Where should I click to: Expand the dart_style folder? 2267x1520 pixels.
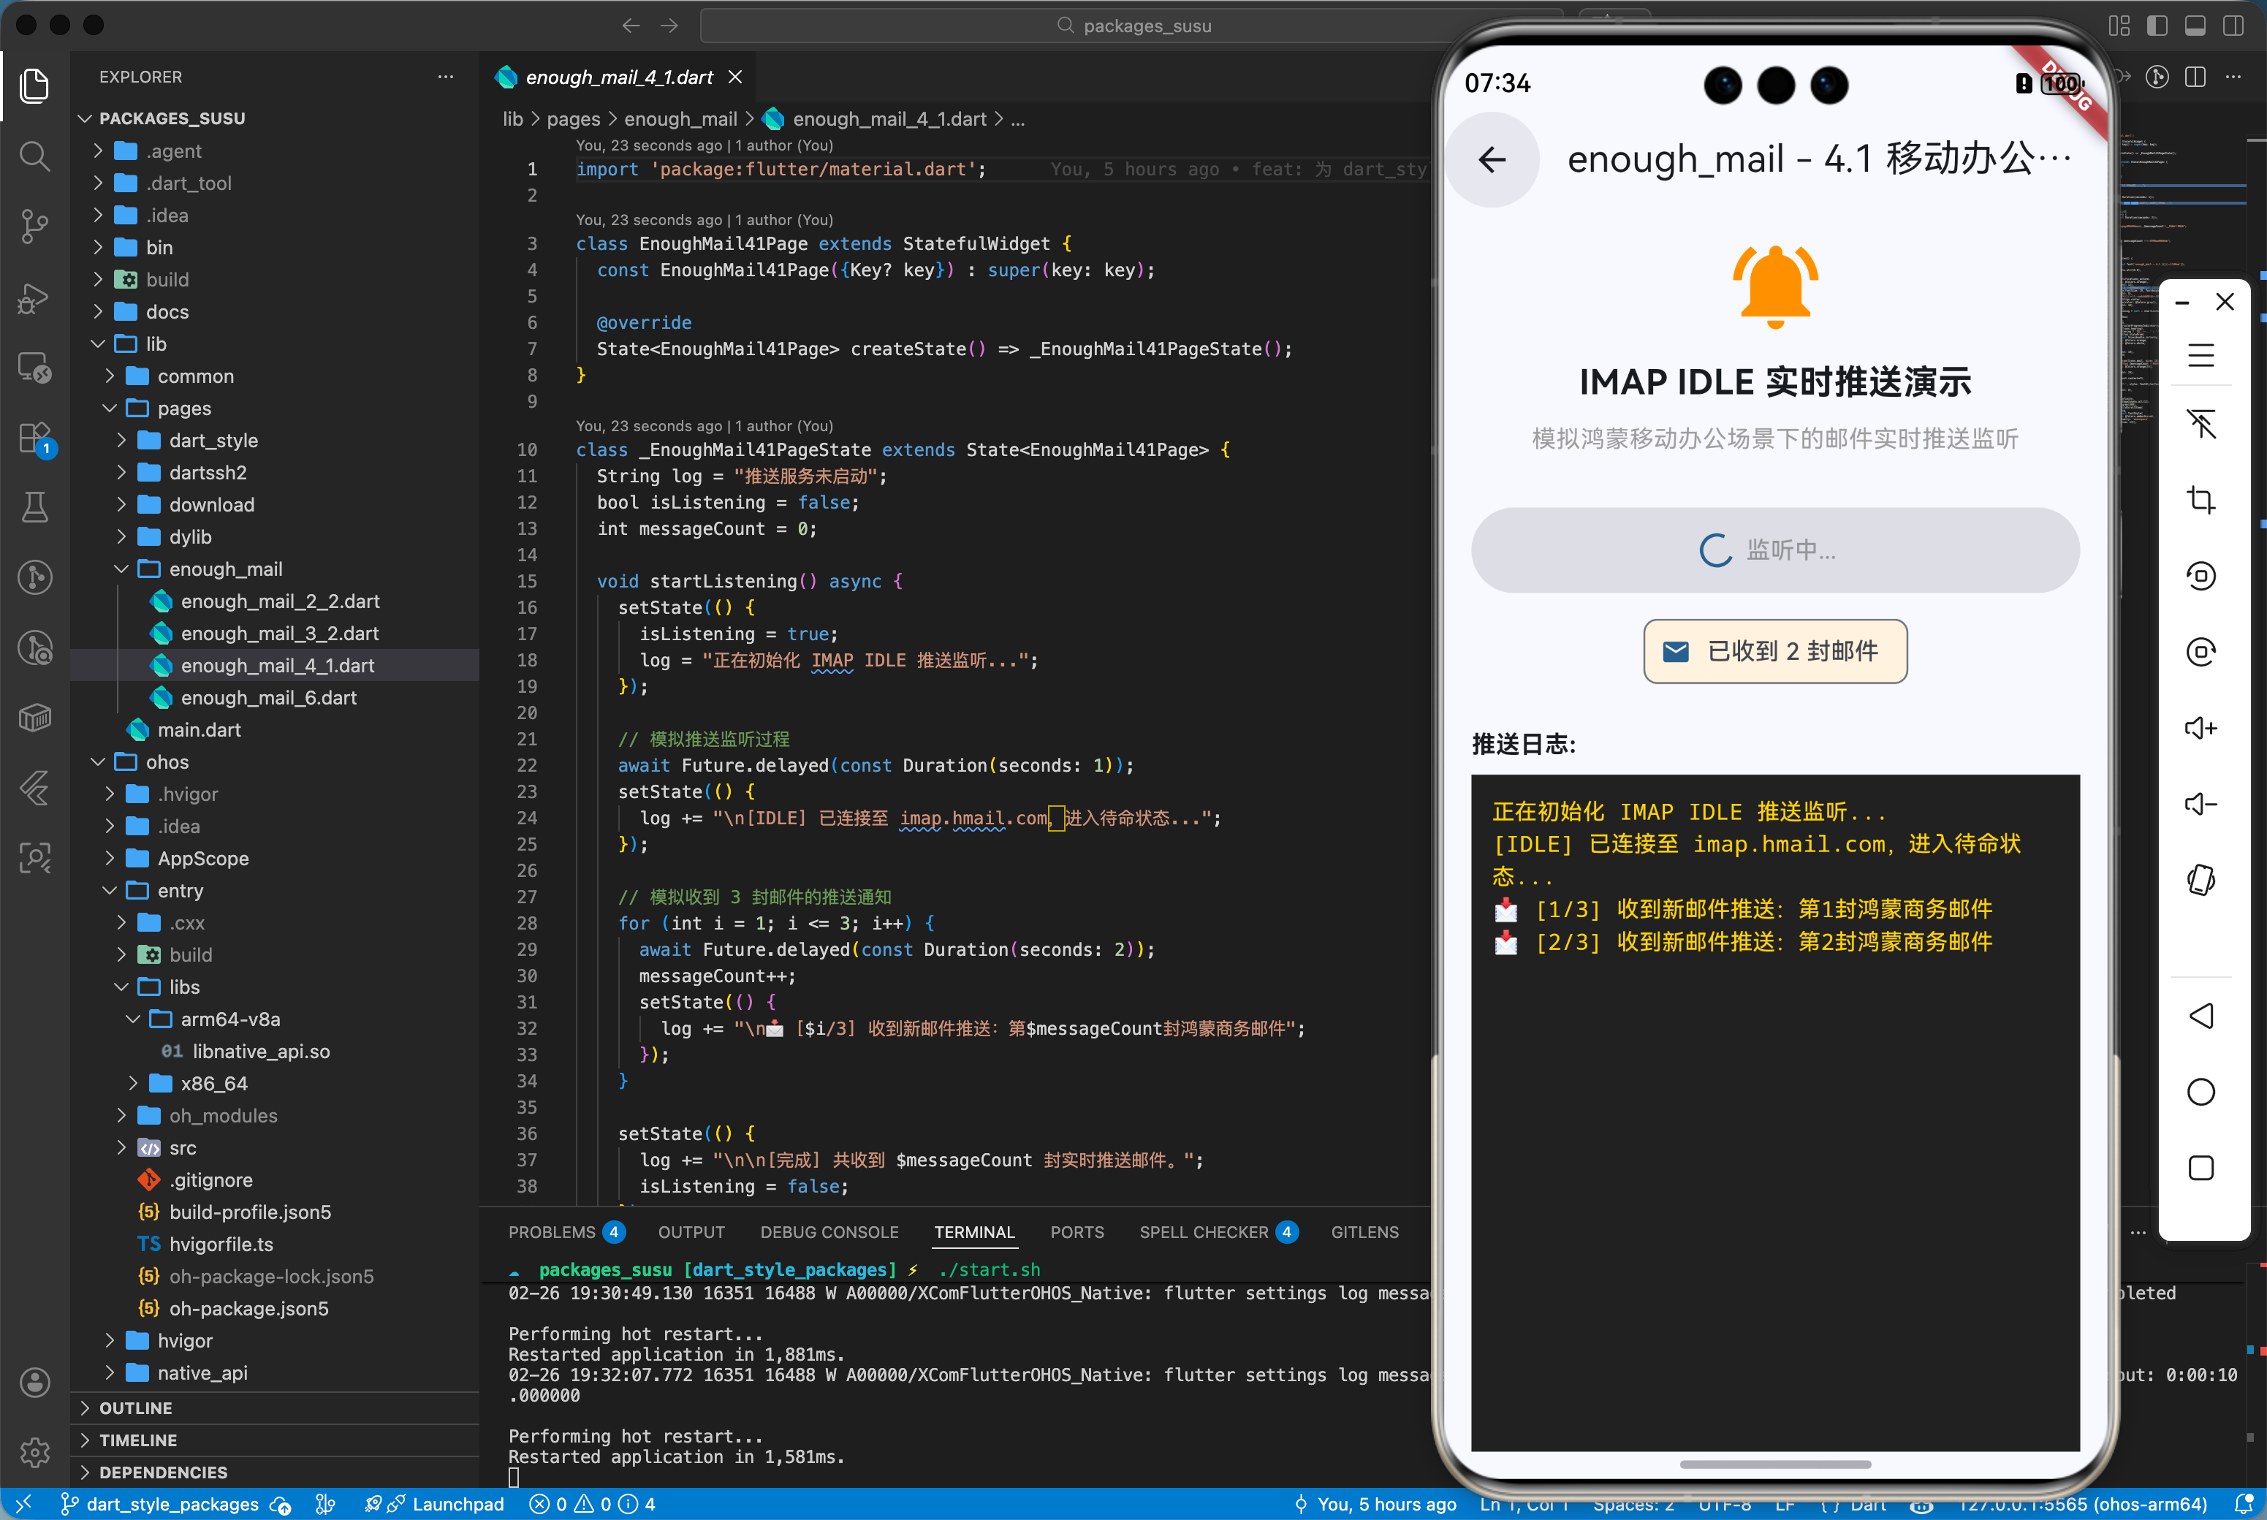point(213,440)
